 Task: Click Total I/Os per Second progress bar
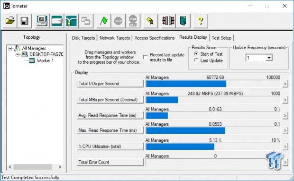pos(213,84)
